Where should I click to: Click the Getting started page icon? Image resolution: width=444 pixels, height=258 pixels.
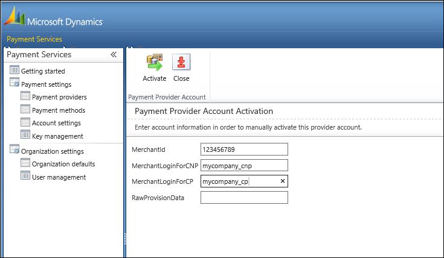click(14, 71)
